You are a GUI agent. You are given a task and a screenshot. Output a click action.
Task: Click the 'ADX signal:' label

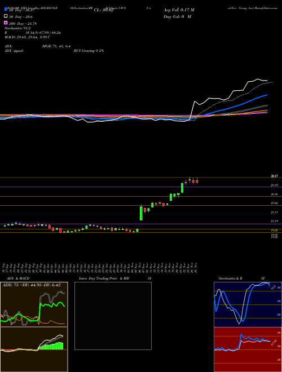coord(14,51)
